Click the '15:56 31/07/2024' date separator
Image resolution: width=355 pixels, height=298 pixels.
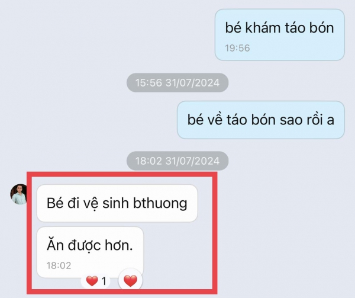point(177,83)
